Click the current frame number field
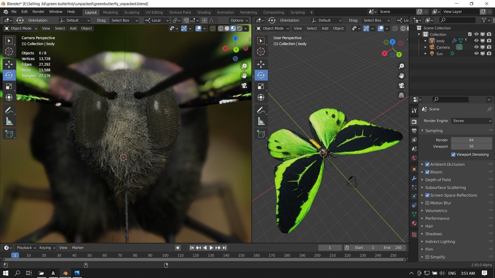The height and width of the screenshot is (278, 495). coord(330,248)
